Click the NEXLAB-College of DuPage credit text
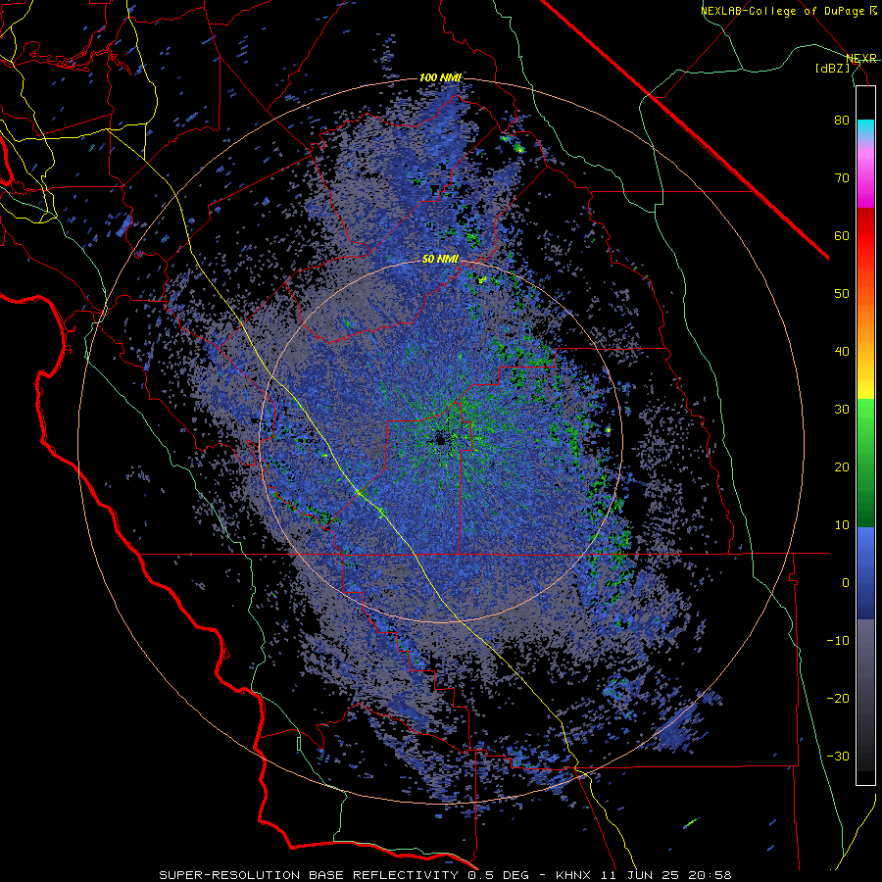This screenshot has width=882, height=882. coord(784,11)
